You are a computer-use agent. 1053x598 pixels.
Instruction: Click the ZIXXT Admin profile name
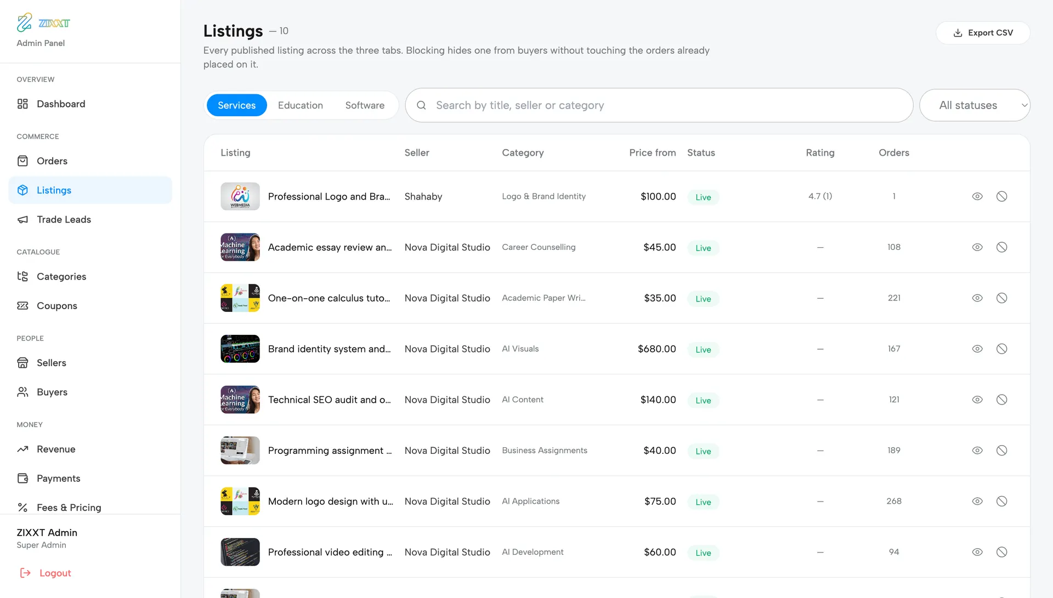47,533
